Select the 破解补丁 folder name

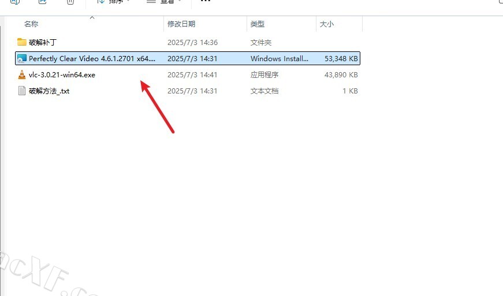(x=43, y=42)
